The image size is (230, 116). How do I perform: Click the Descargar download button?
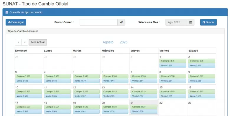pyautogui.click(x=16, y=22)
